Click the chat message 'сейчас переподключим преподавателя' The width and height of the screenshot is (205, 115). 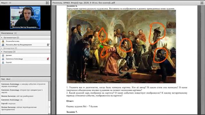[19, 108]
